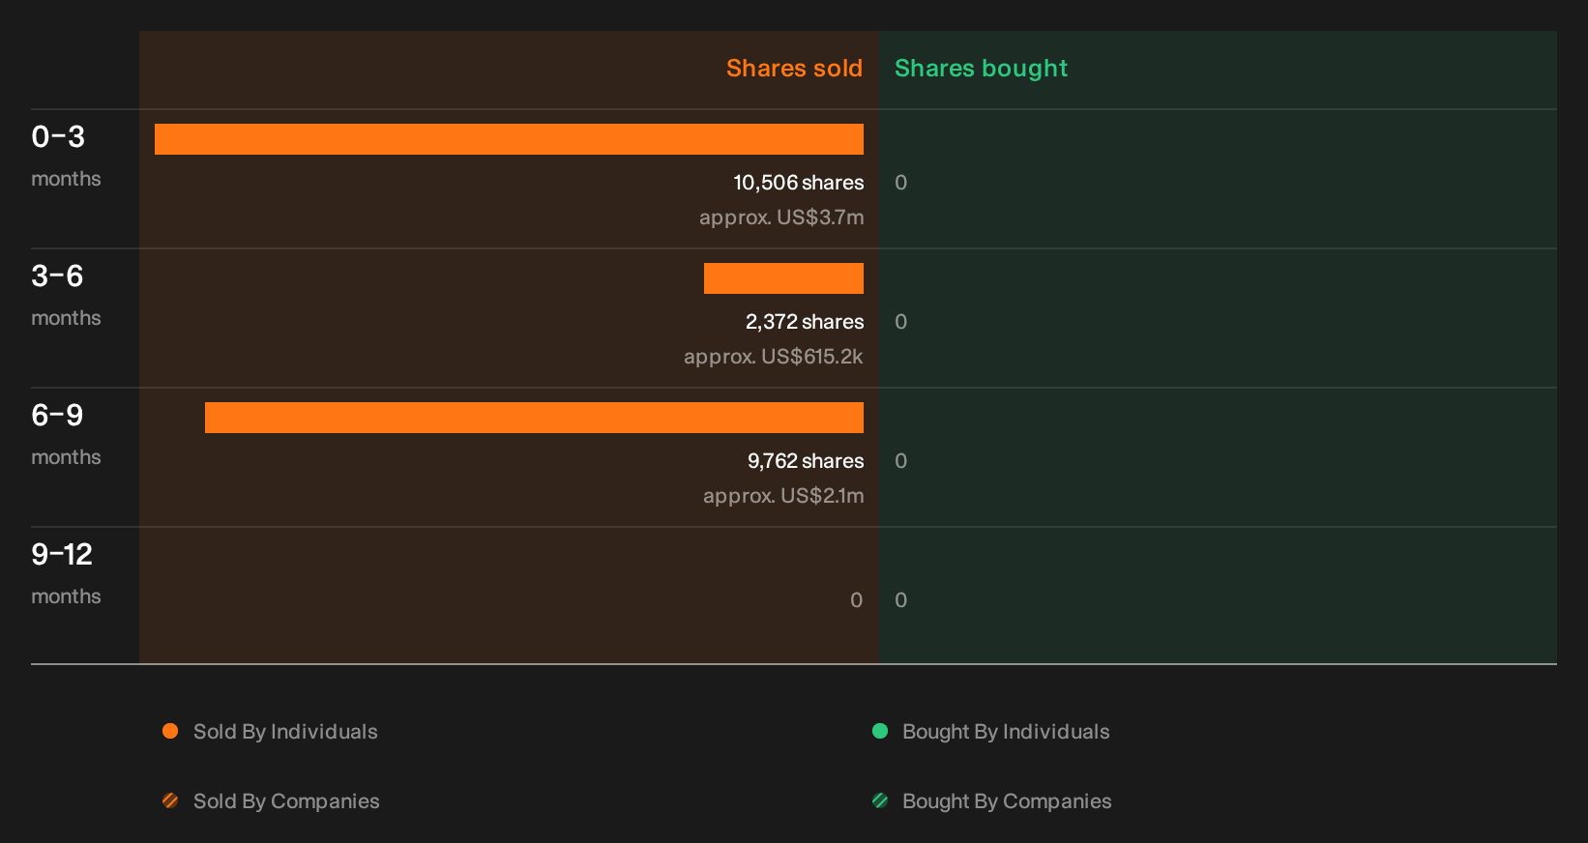The image size is (1588, 843).
Task: Click the 6-9 months row label
Action: [x=66, y=434]
